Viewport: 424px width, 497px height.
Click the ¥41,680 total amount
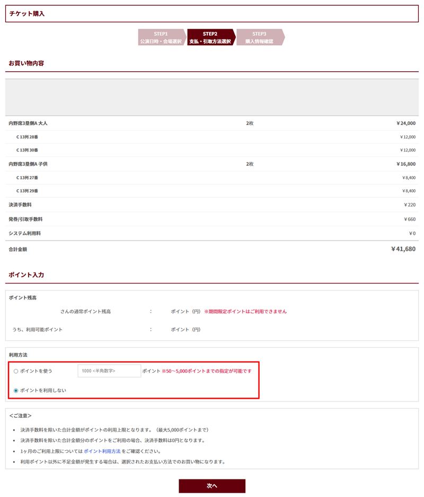403,248
